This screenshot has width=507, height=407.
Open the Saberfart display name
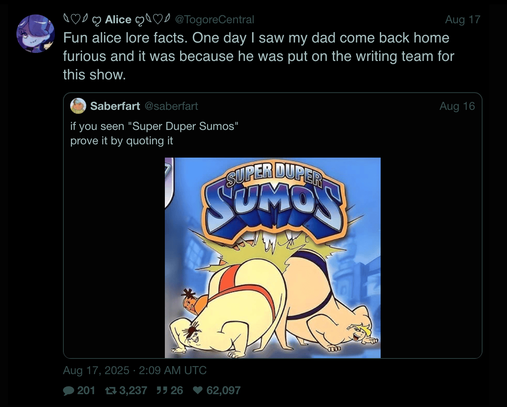click(x=115, y=106)
